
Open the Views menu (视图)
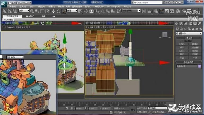41,7
